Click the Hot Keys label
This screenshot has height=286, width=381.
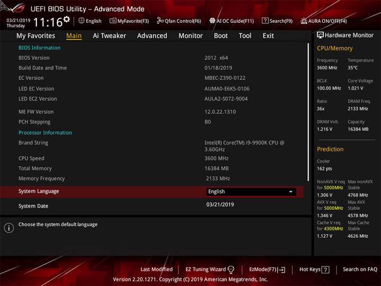(310, 270)
